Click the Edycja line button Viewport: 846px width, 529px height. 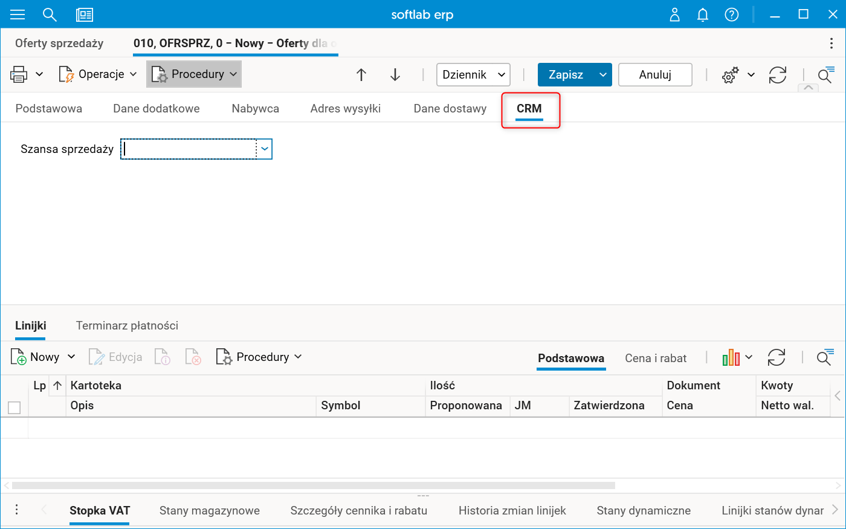115,357
